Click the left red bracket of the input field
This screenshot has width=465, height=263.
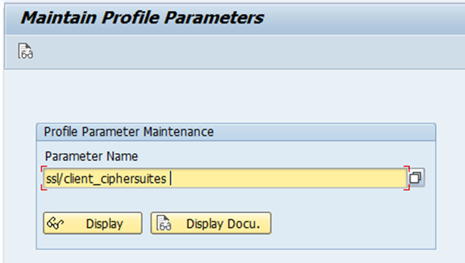click(43, 178)
